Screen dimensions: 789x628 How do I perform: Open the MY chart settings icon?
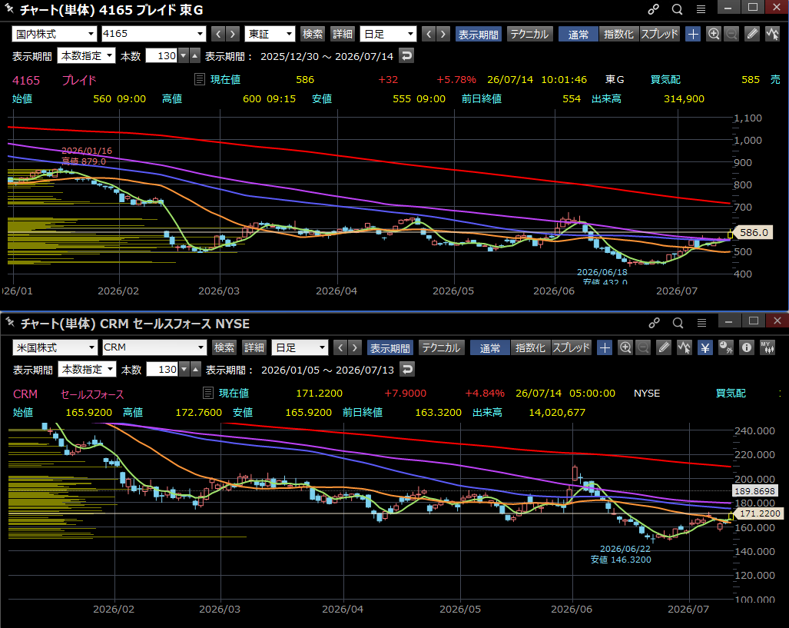point(767,347)
